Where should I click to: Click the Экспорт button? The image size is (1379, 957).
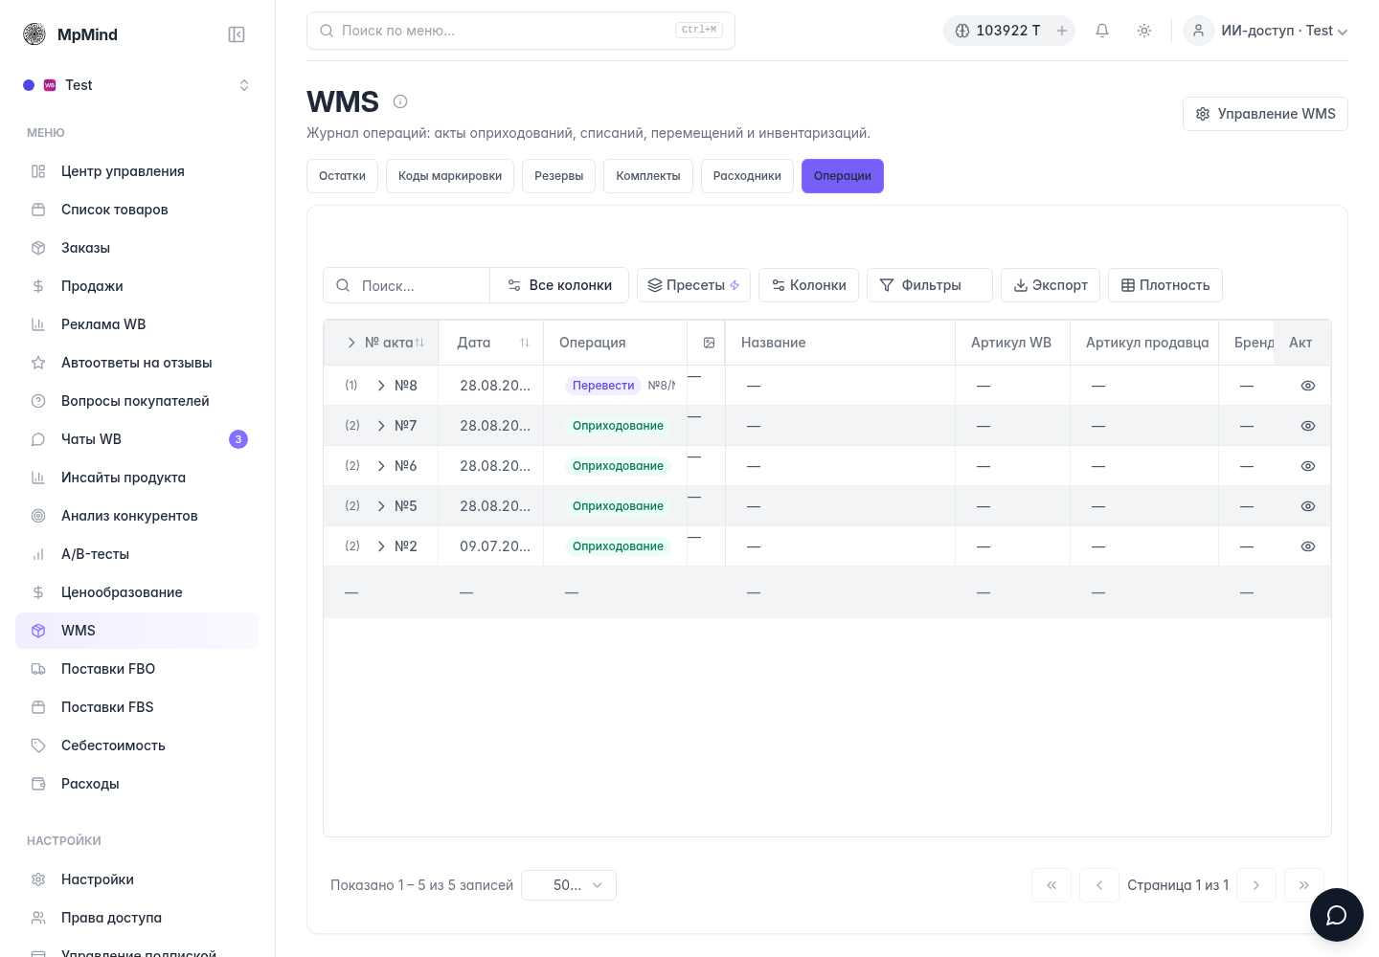pyautogui.click(x=1051, y=285)
